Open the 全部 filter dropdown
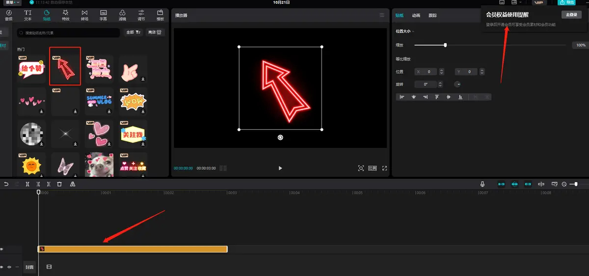The width and height of the screenshot is (589, 276). pos(133,32)
